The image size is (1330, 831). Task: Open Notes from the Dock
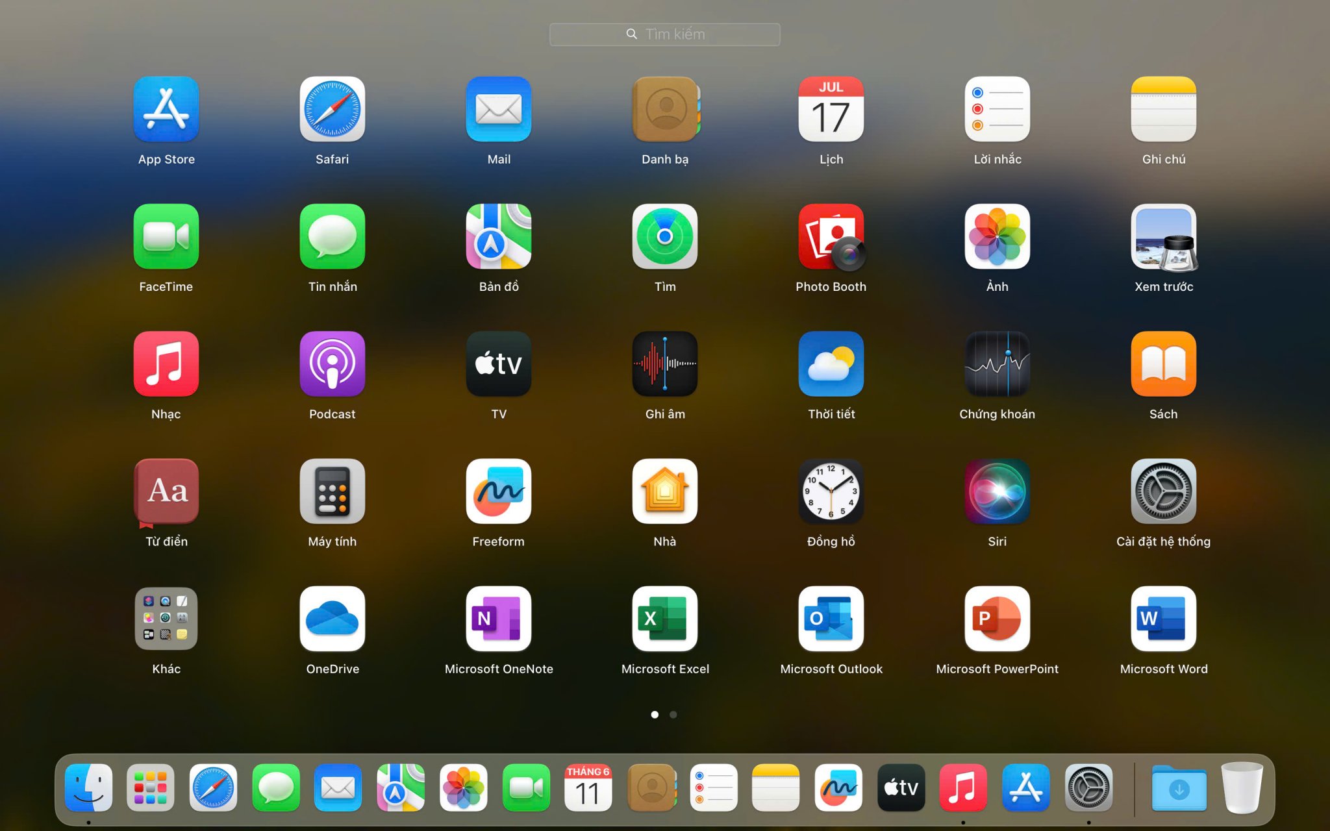coord(776,788)
